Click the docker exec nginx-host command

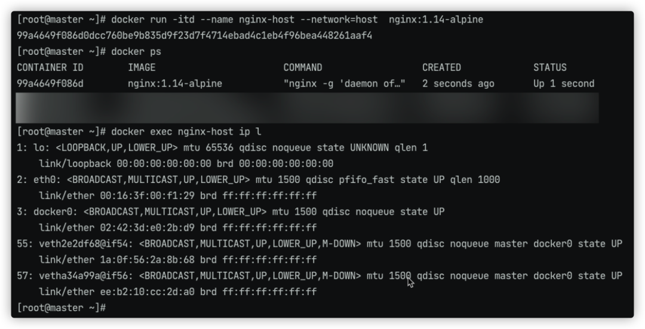click(x=139, y=132)
